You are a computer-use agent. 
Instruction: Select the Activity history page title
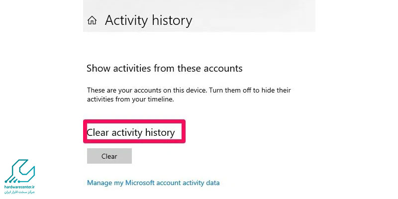tap(148, 20)
